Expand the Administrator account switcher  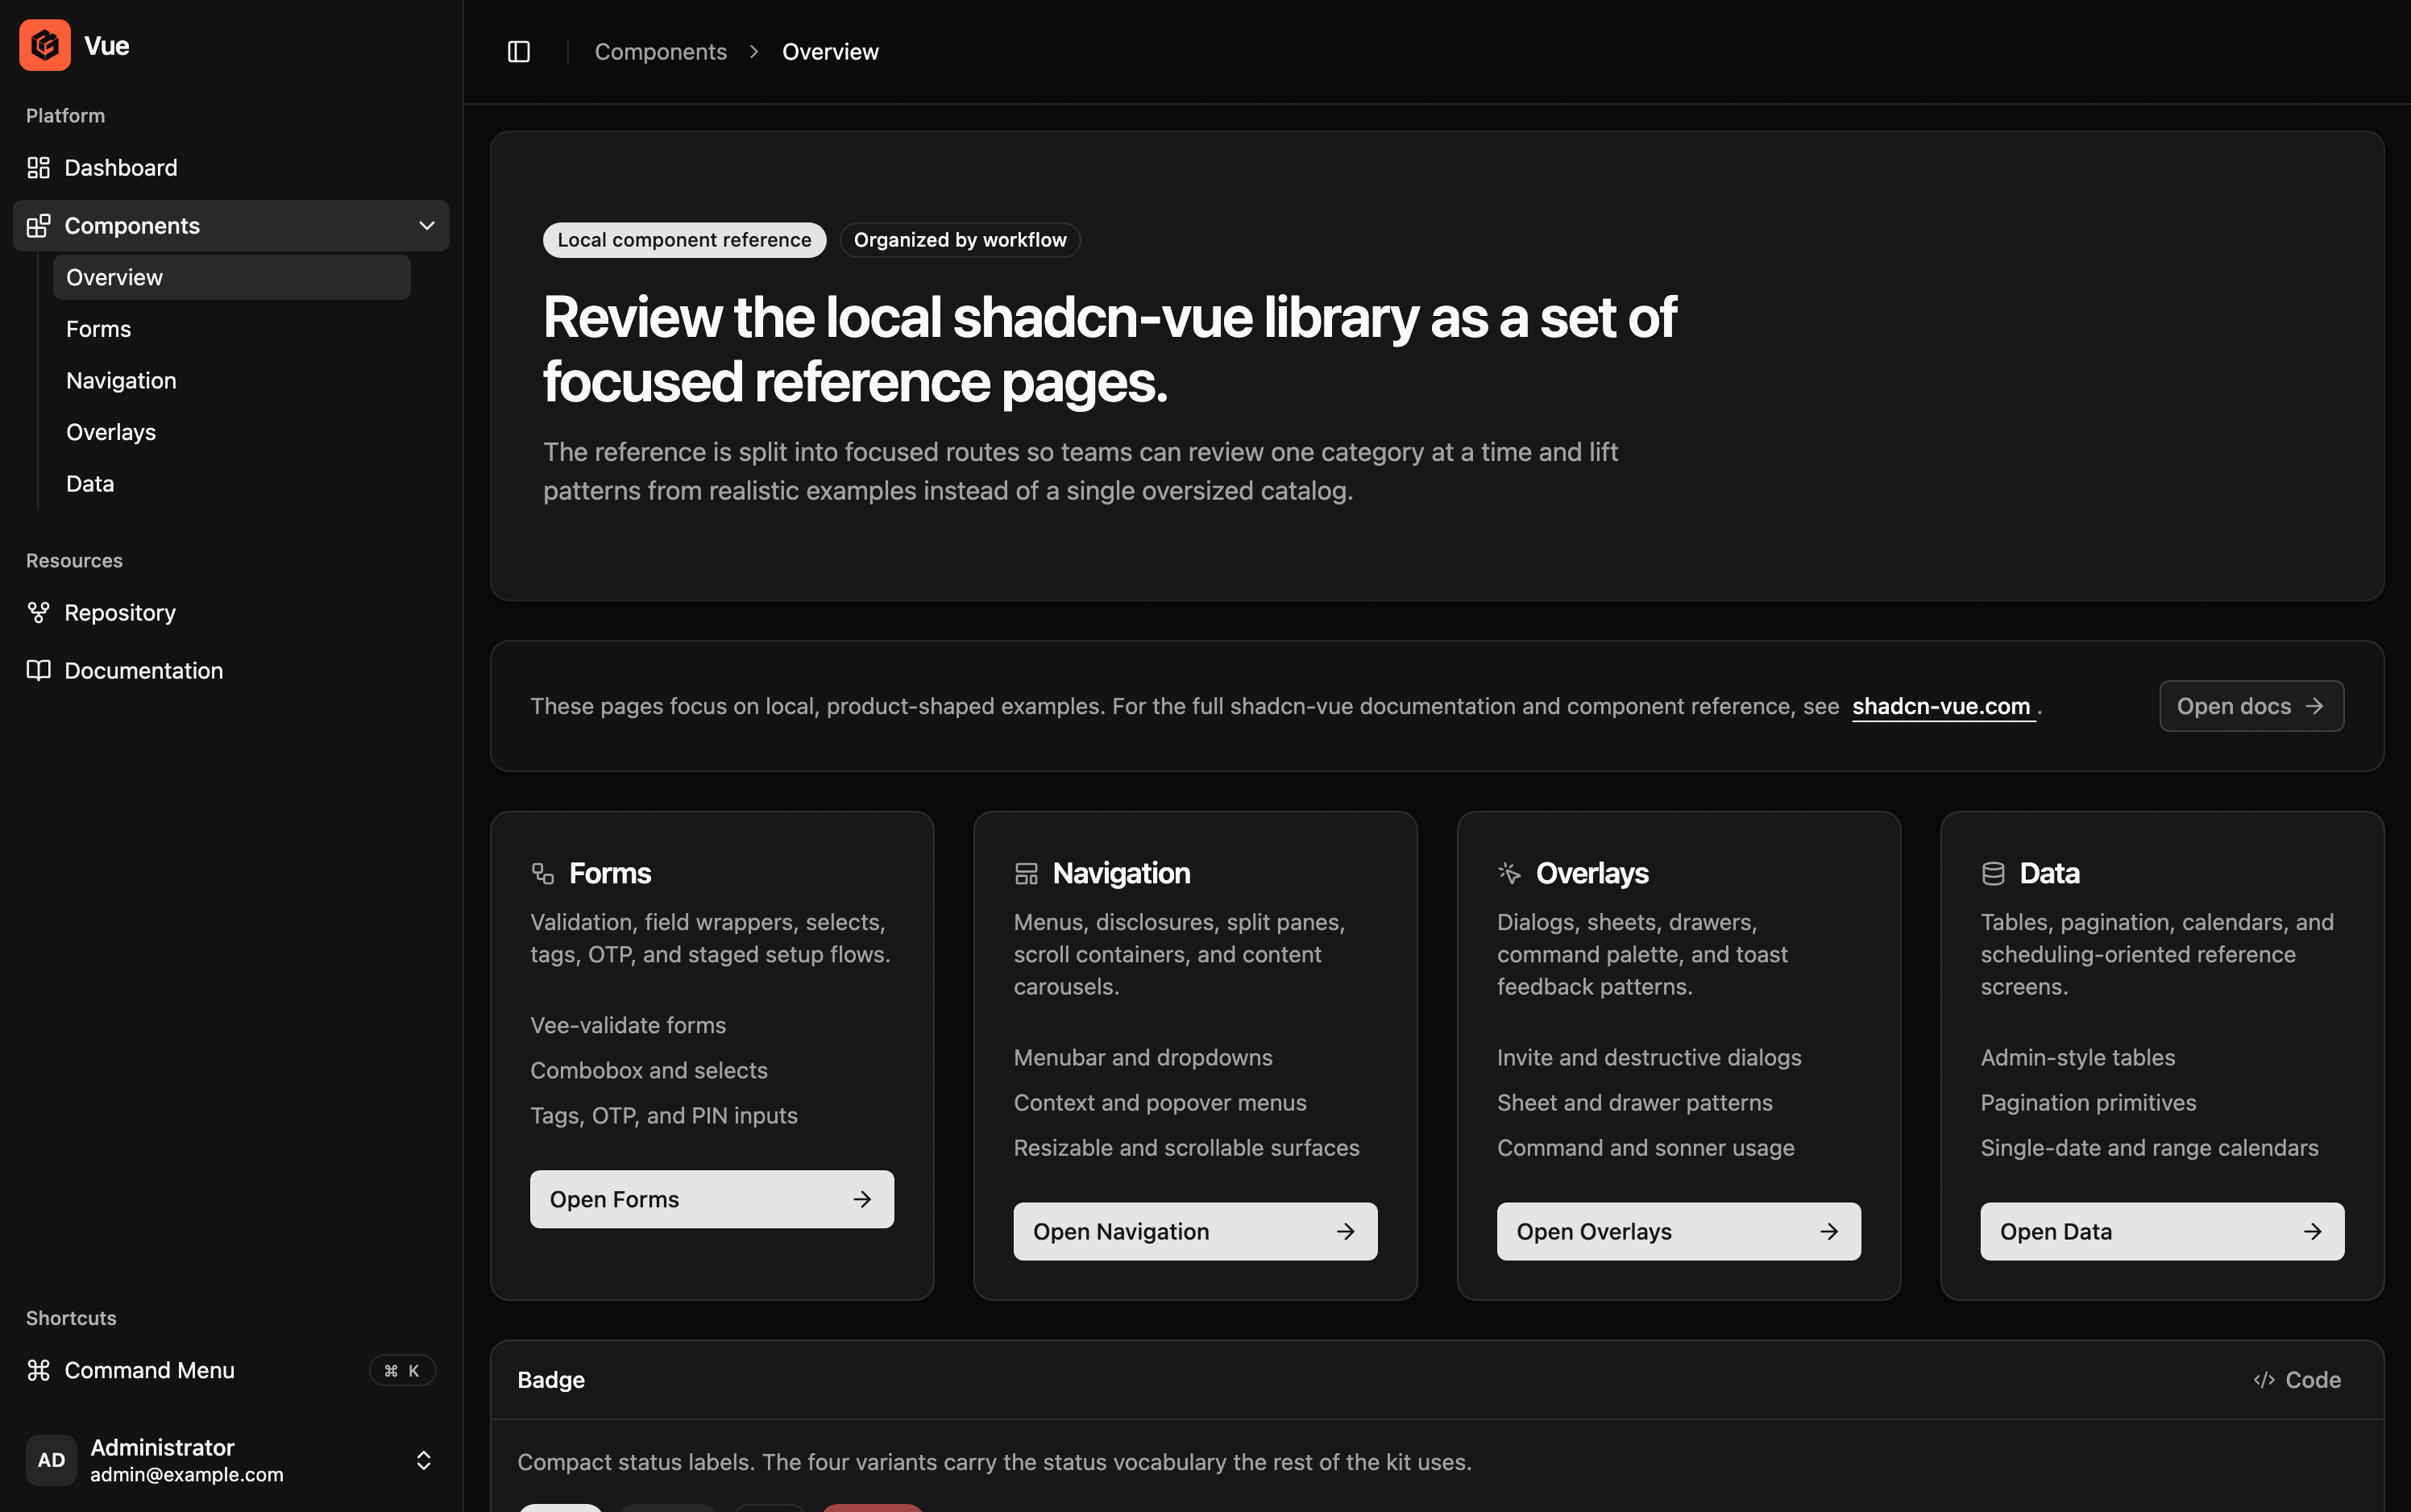424,1460
